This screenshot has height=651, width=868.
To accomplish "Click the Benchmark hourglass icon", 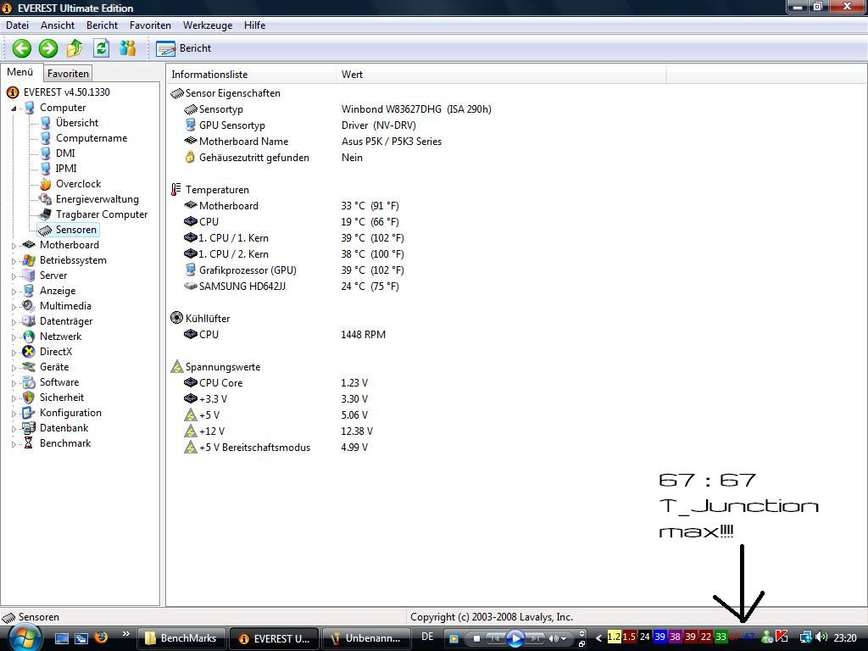I will coord(28,443).
